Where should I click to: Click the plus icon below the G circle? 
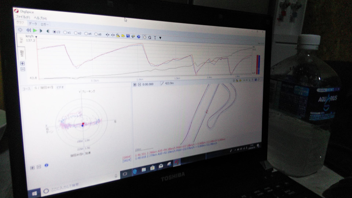[x=32, y=168]
